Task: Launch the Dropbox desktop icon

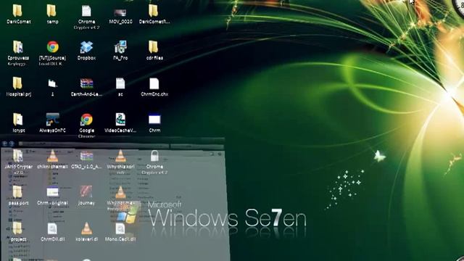Action: [86, 47]
